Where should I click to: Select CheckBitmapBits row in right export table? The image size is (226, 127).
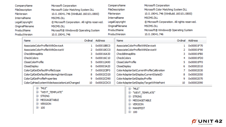point(161,54)
